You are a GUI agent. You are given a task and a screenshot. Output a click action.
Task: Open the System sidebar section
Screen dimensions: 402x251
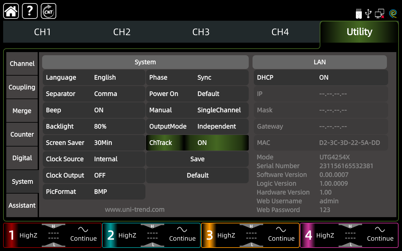[x=22, y=181]
